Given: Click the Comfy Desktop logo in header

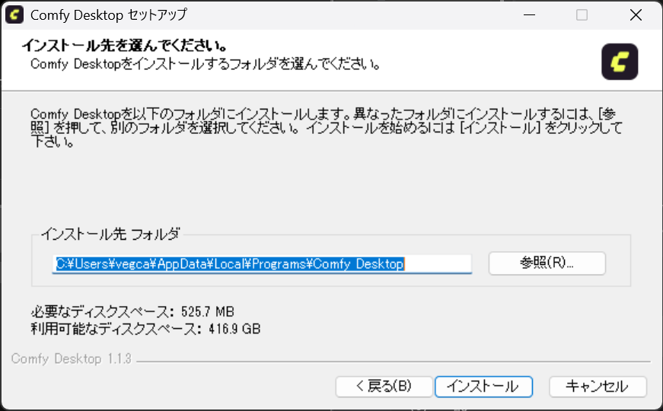Looking at the screenshot, I should [620, 62].
